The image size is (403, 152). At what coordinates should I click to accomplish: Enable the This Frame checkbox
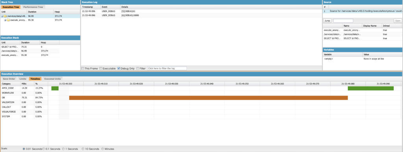pyautogui.click(x=83, y=68)
